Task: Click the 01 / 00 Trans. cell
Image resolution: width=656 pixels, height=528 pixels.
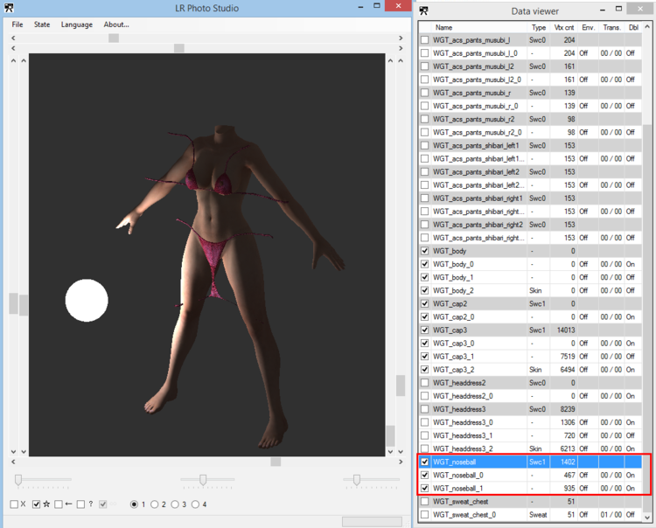Action: pyautogui.click(x=611, y=515)
